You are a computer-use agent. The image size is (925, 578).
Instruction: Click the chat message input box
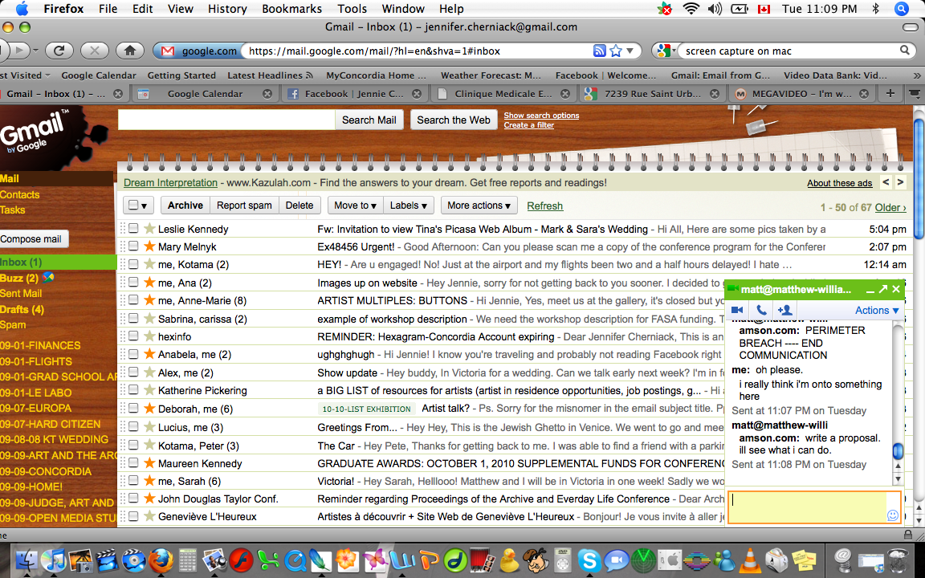coord(807,507)
